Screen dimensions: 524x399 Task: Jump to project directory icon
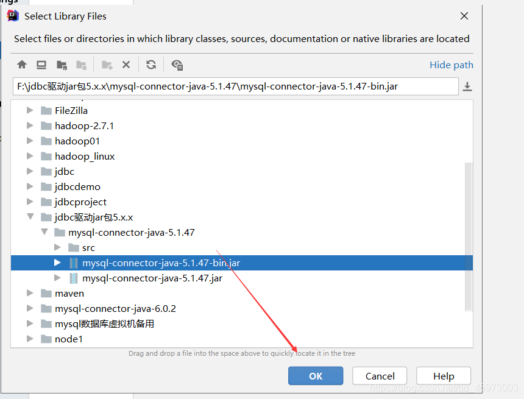point(62,65)
